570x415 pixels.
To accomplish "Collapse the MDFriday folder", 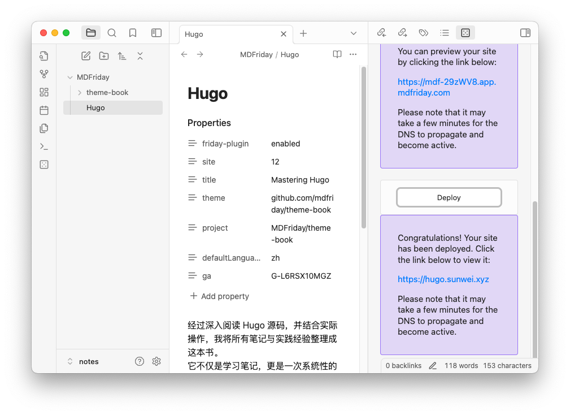I will 70,77.
